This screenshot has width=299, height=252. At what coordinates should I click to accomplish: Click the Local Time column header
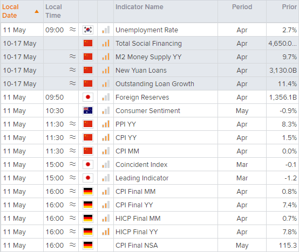pos(53,11)
